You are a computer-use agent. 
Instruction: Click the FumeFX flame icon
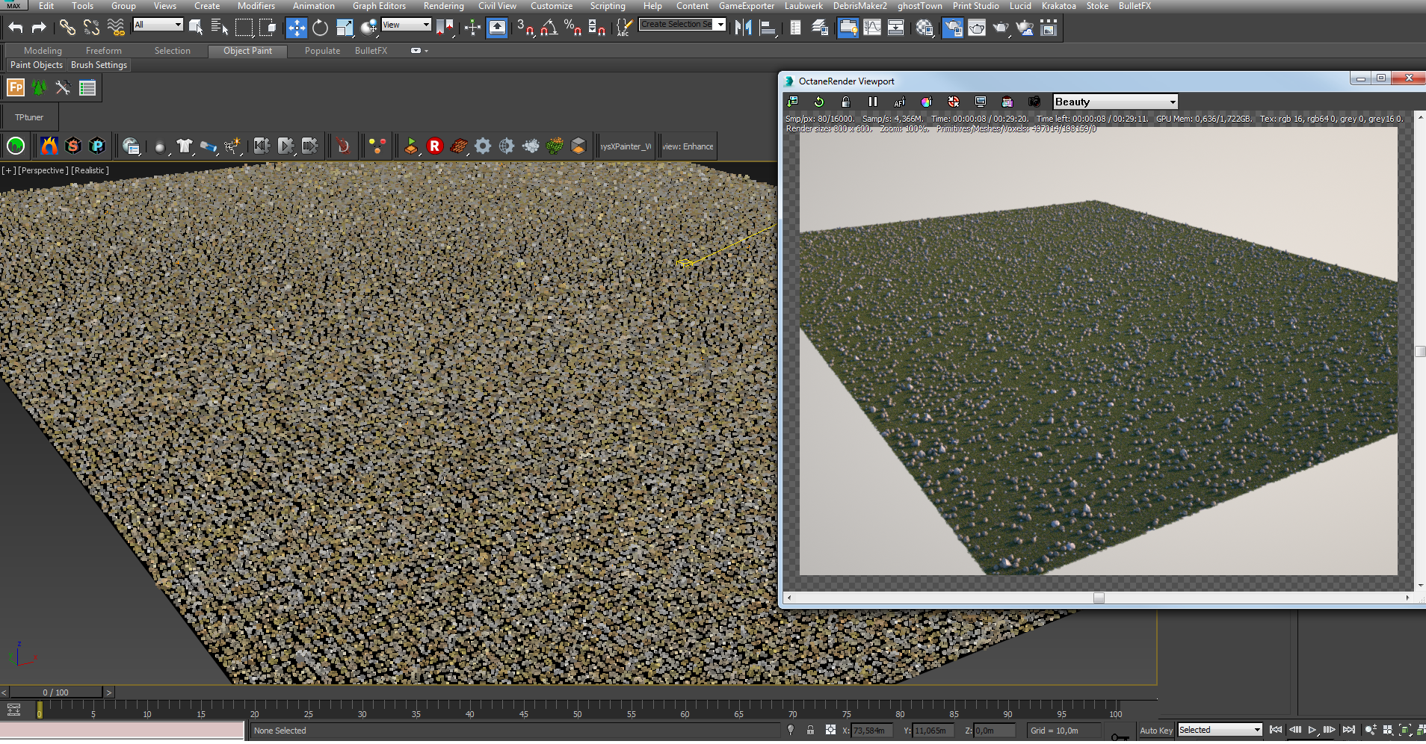(49, 146)
